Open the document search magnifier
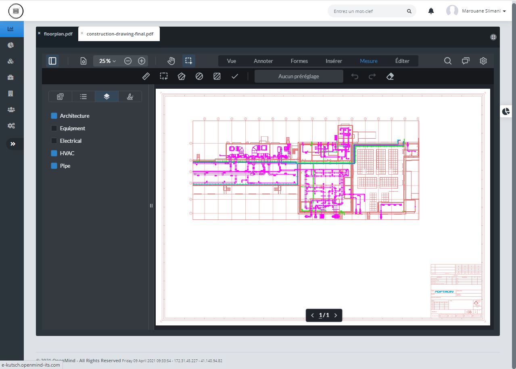The height and width of the screenshot is (369, 516). [x=447, y=61]
